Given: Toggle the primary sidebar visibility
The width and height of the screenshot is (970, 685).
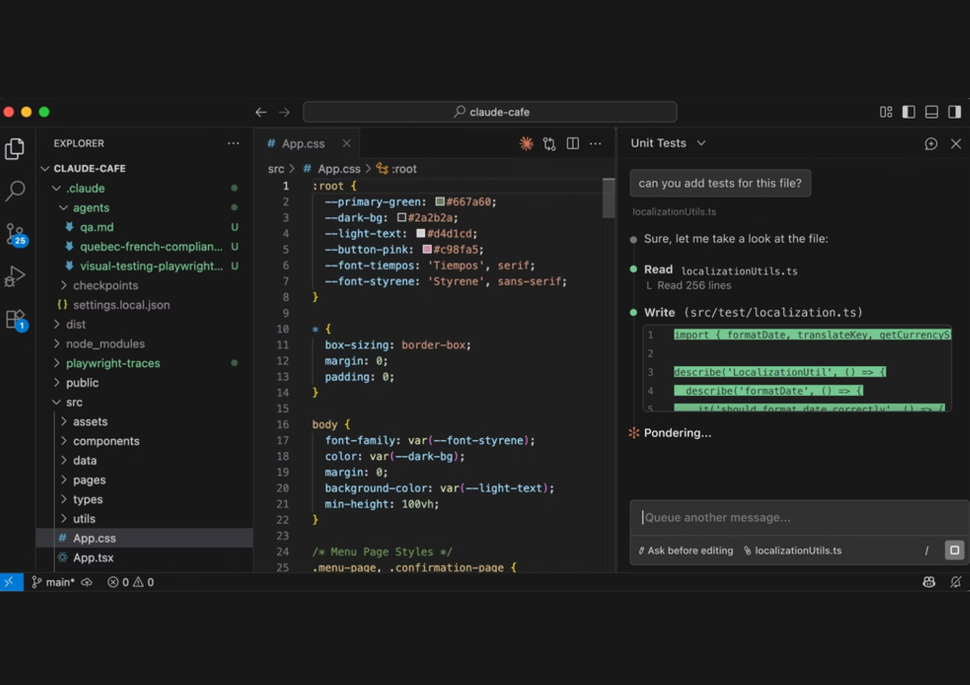Looking at the screenshot, I should pyautogui.click(x=908, y=112).
